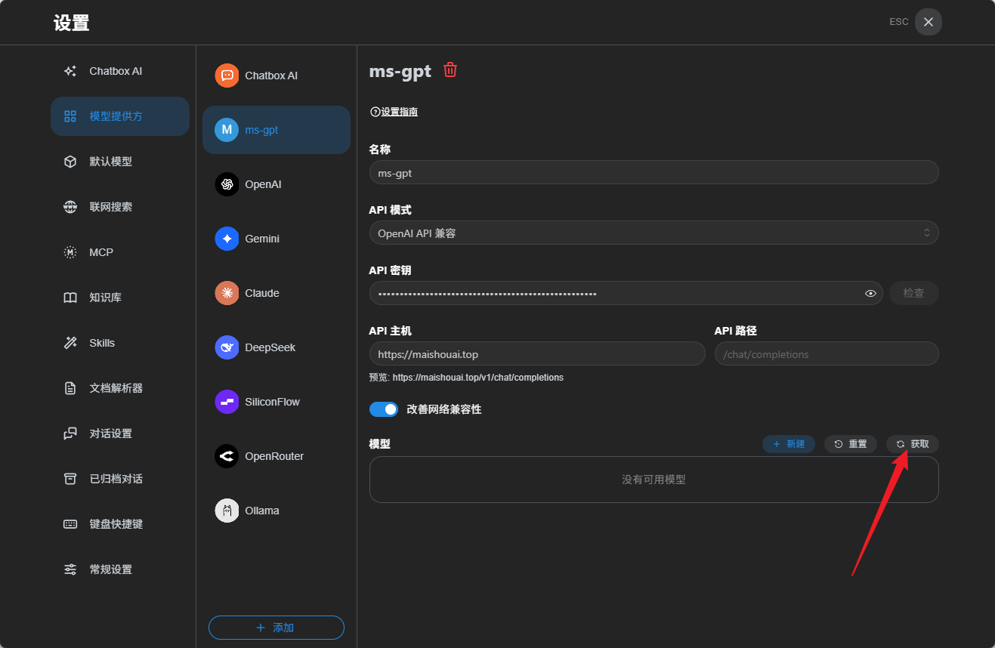This screenshot has width=995, height=648.
Task: Click the Skills wand icon
Action: [70, 343]
